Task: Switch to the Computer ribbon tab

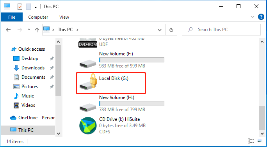Action: 38,17
